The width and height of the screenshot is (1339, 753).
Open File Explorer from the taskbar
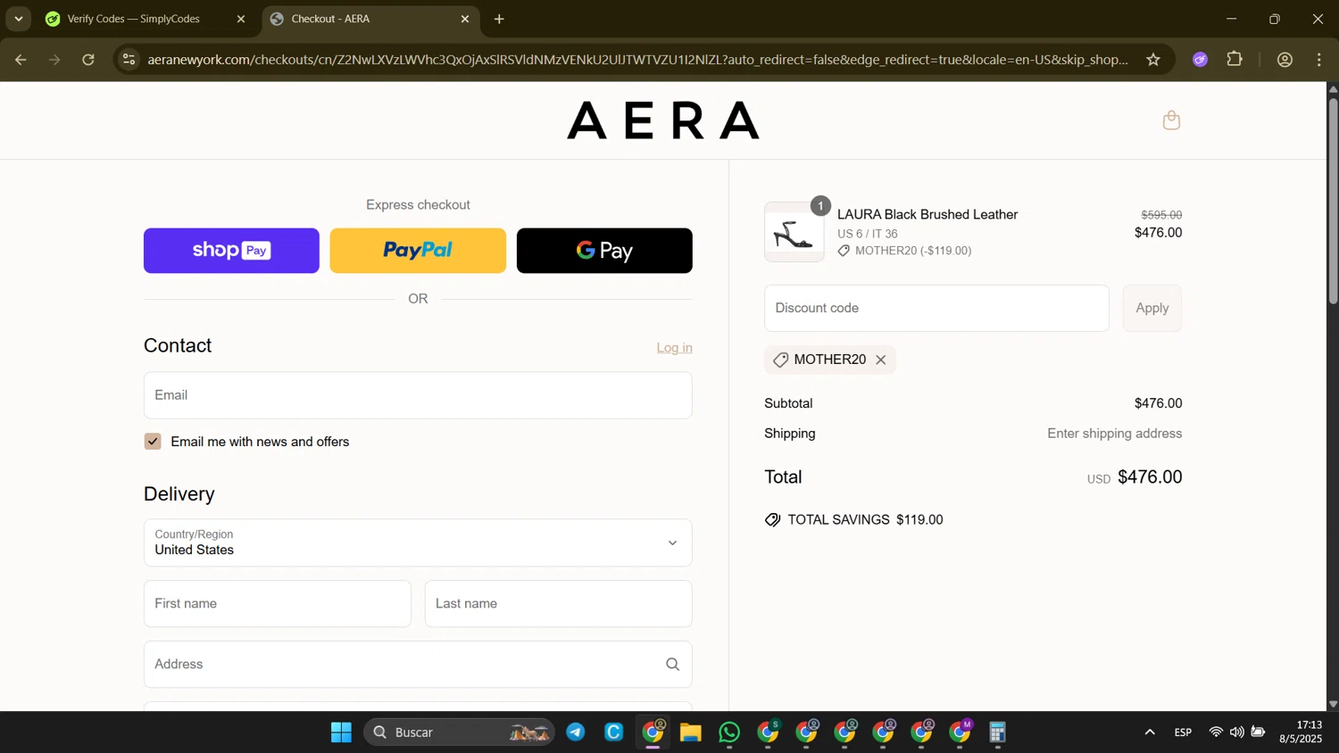coord(691,732)
